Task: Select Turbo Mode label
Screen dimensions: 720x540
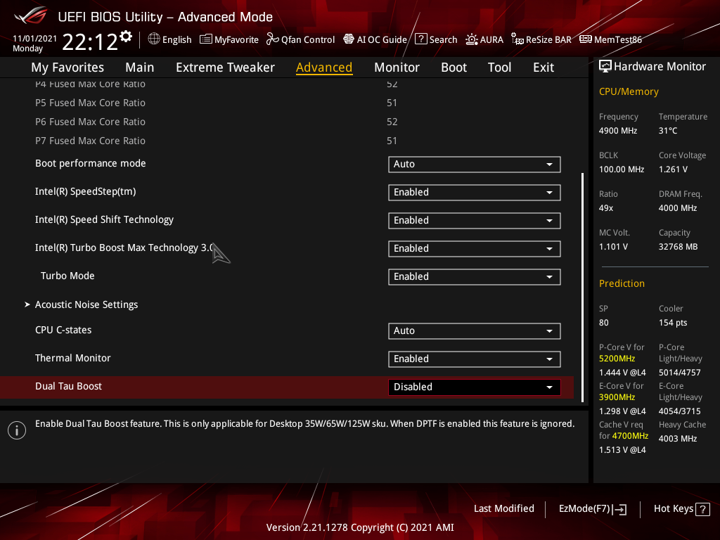Action: [67, 276]
